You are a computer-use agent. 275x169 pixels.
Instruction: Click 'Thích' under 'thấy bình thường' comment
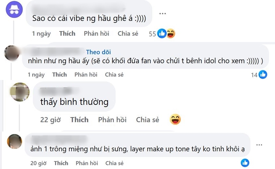[x=80, y=120]
